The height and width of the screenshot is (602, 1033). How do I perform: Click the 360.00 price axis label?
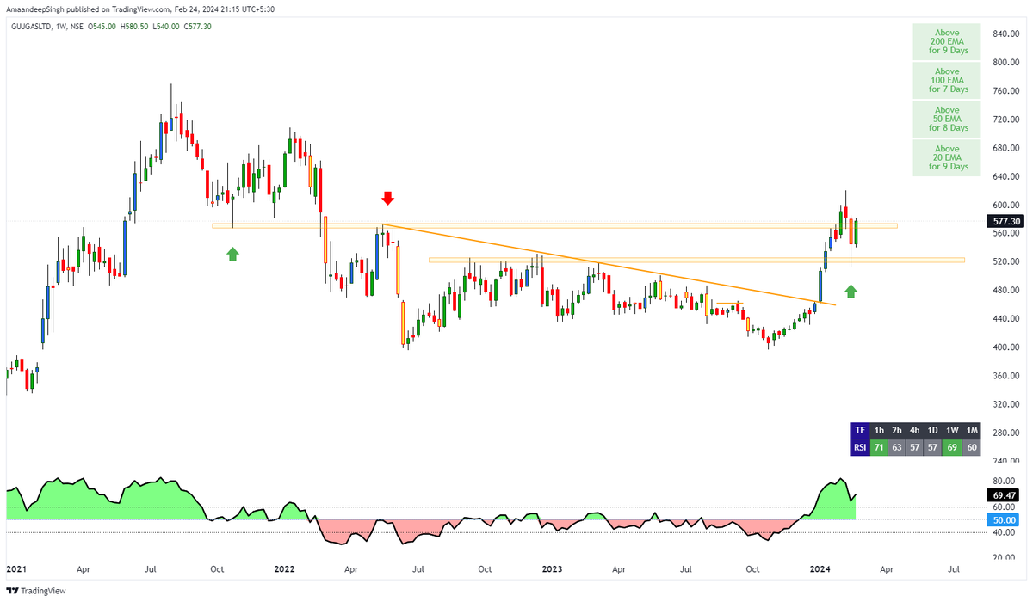coord(1005,376)
